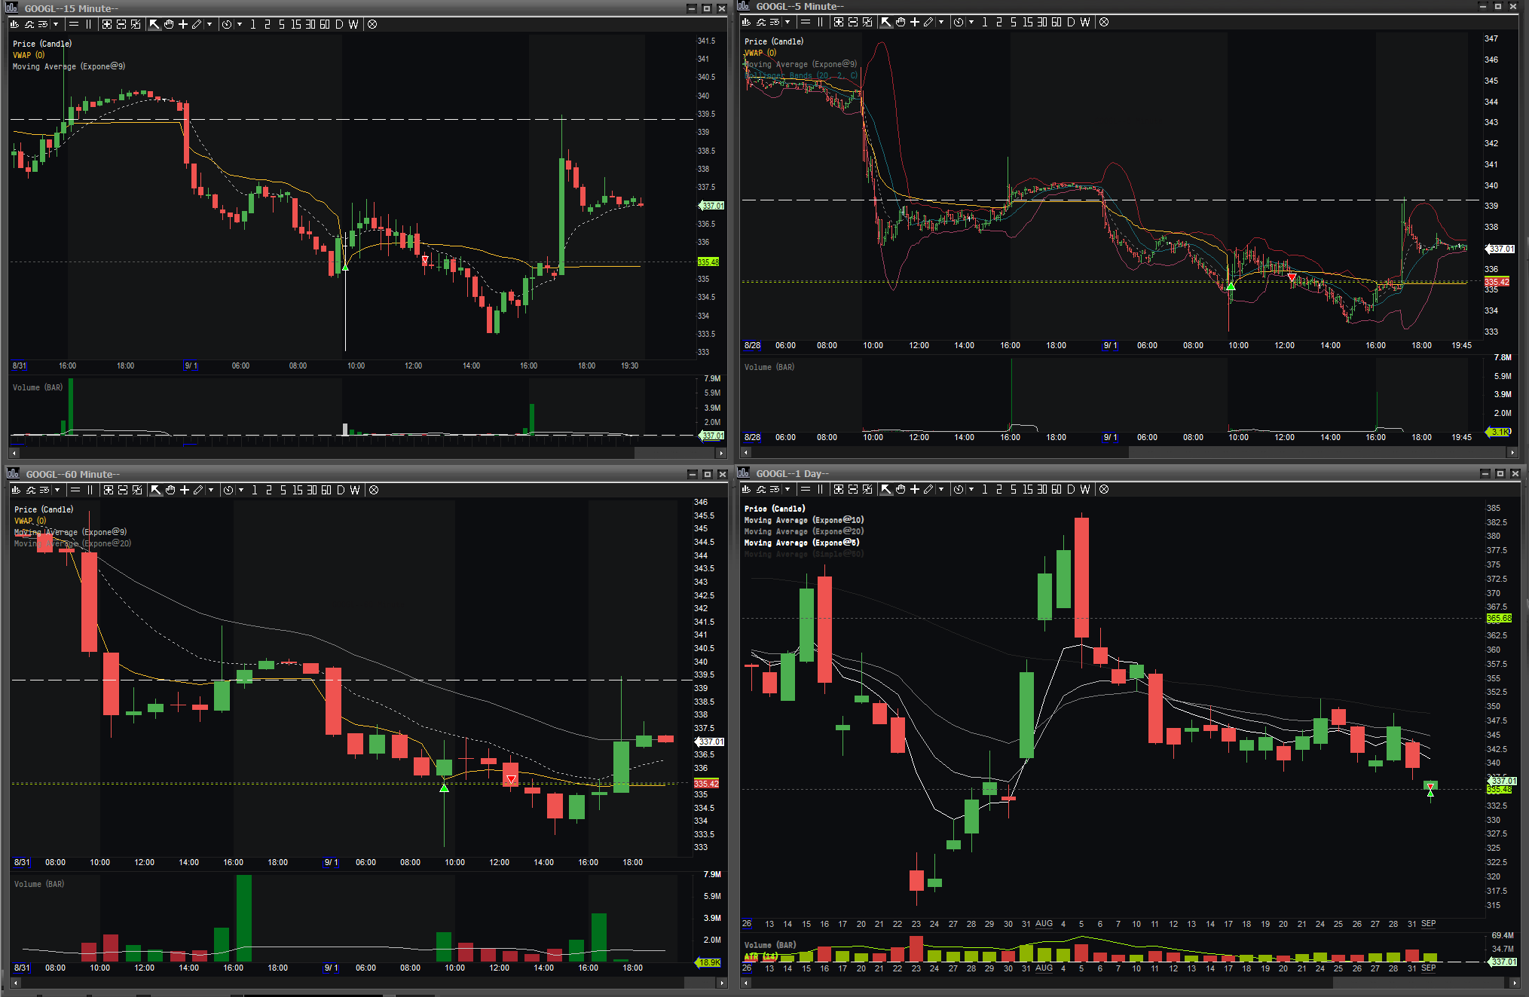
Task: Expand chart options dropdown in 5 Minute toolbar
Action: [787, 22]
